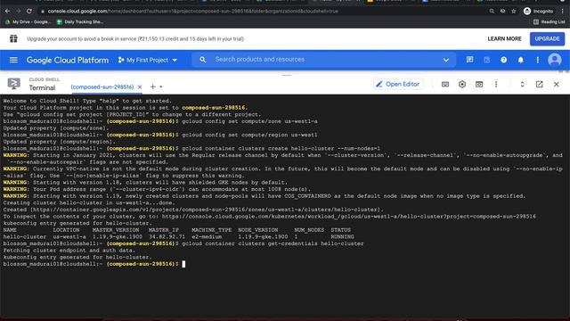Activate the Cloud Shell header icon
This screenshot has width=570, height=321.
pos(487,60)
